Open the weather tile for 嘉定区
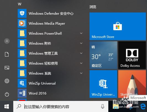 103,55
